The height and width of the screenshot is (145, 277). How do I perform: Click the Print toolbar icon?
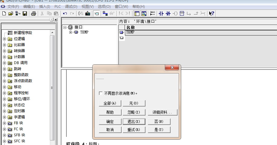click(34, 14)
